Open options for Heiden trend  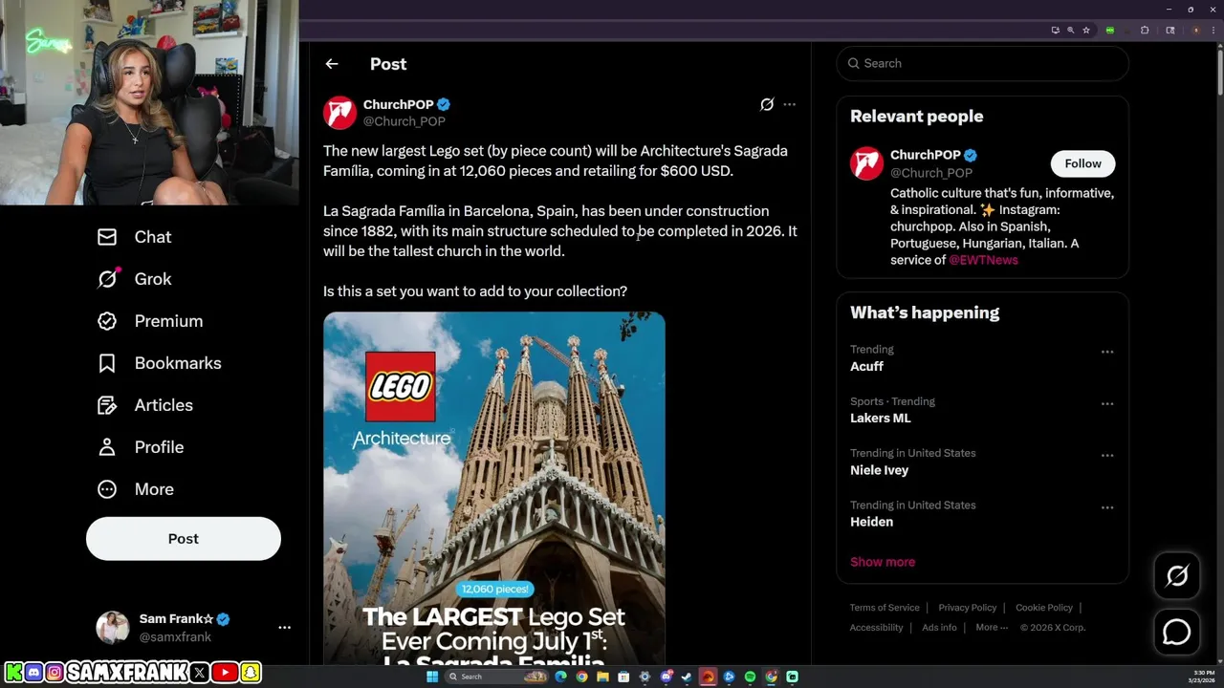coord(1107,507)
